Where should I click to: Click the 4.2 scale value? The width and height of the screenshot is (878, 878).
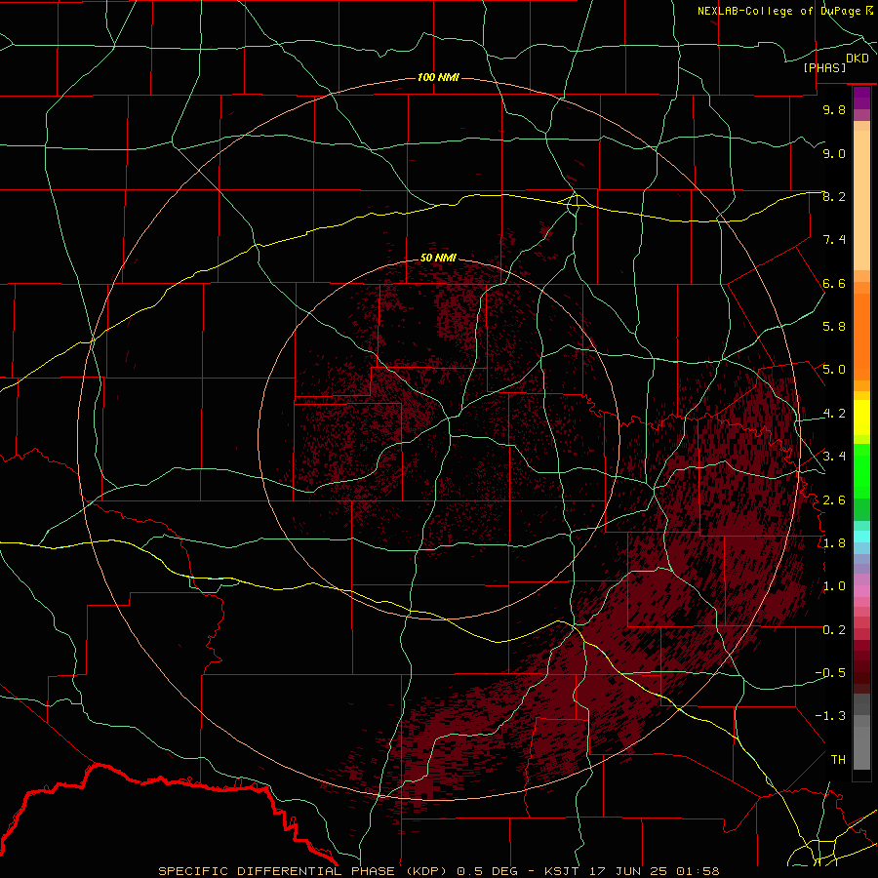tap(834, 414)
